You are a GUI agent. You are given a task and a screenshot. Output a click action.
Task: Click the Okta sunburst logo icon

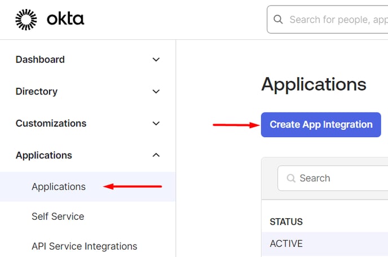click(25, 19)
